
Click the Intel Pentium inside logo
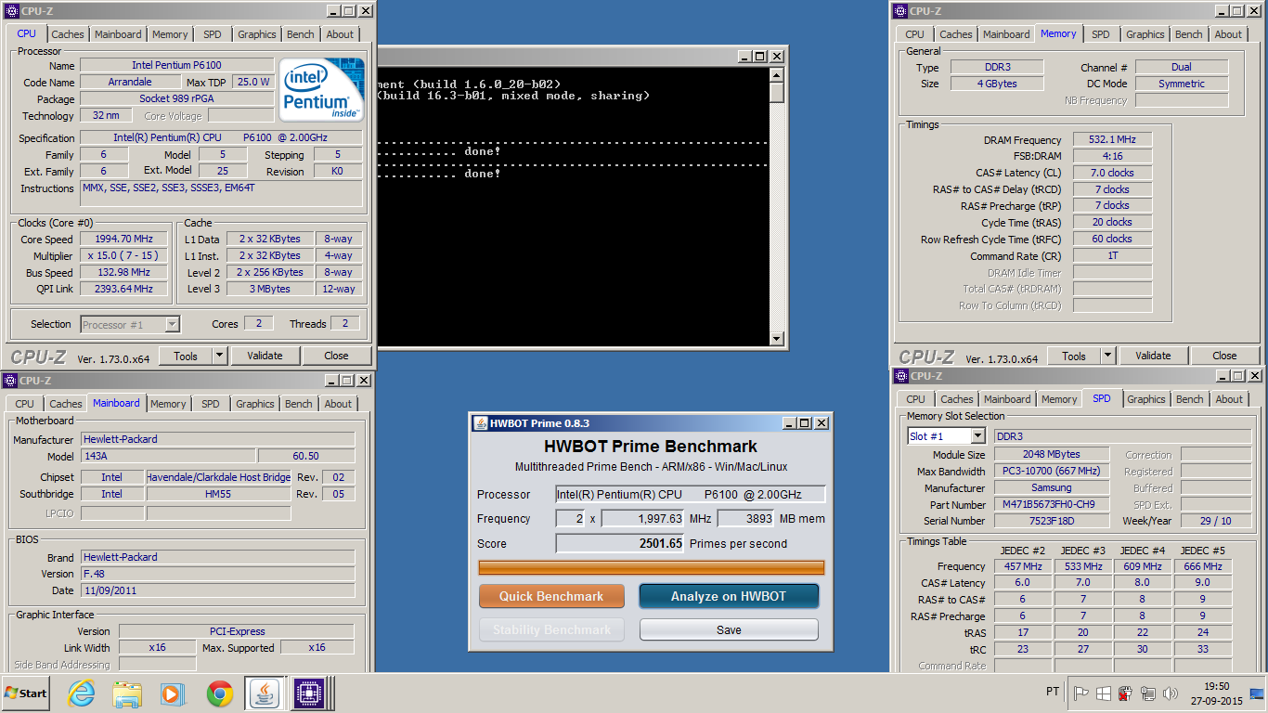322,89
